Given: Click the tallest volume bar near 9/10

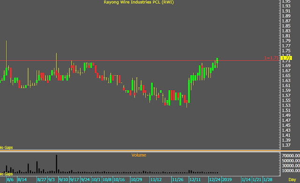Looking at the screenshot, I should click(56, 164).
